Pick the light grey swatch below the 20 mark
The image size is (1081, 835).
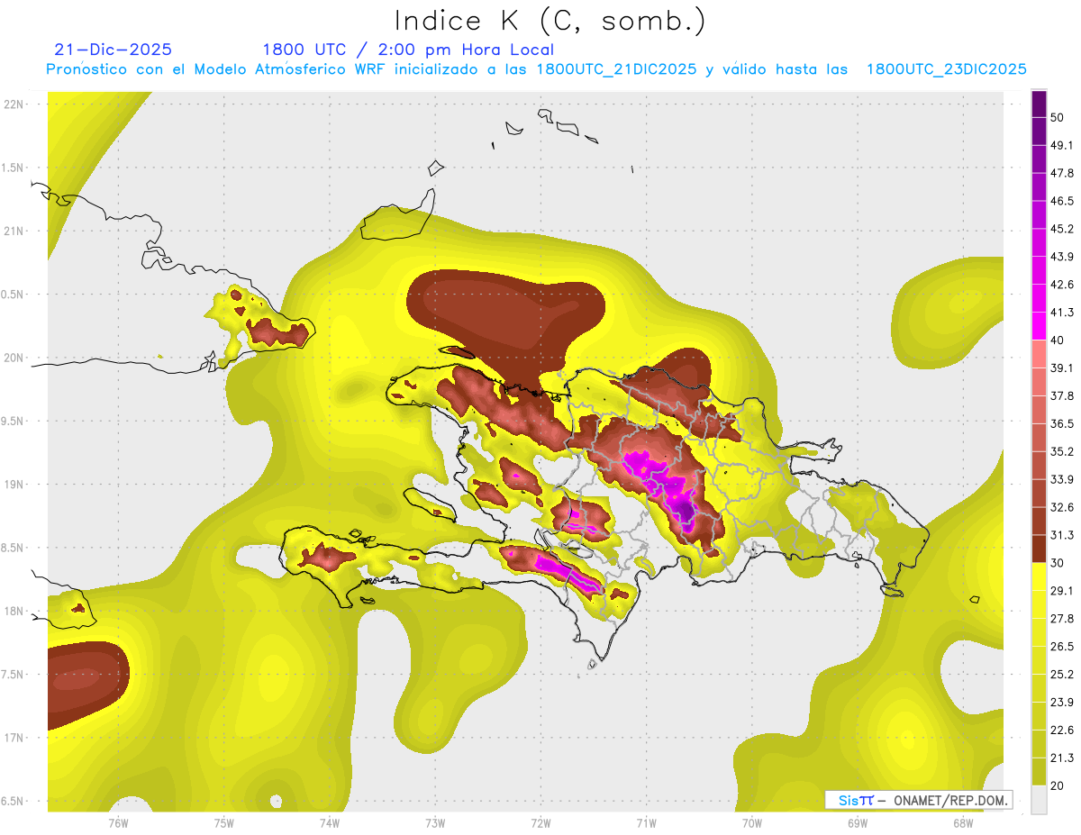pyautogui.click(x=1039, y=800)
